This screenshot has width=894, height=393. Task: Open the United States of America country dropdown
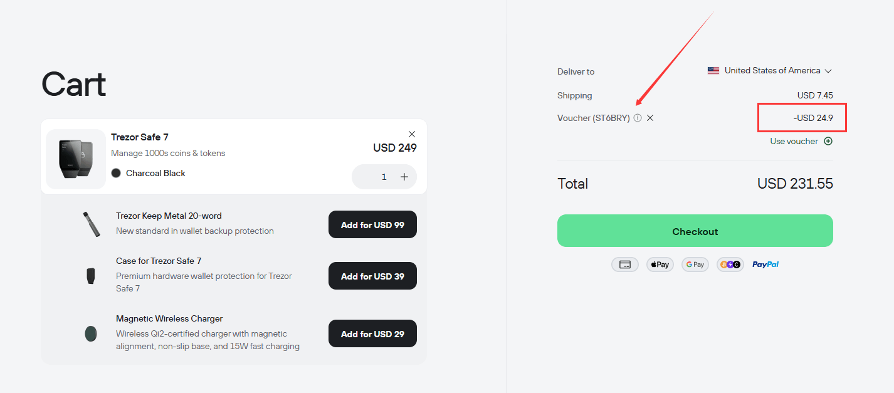770,71
